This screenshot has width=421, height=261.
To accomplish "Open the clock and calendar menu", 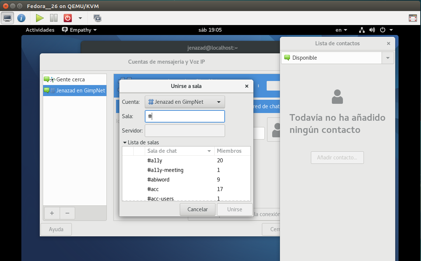I will pos(210,30).
